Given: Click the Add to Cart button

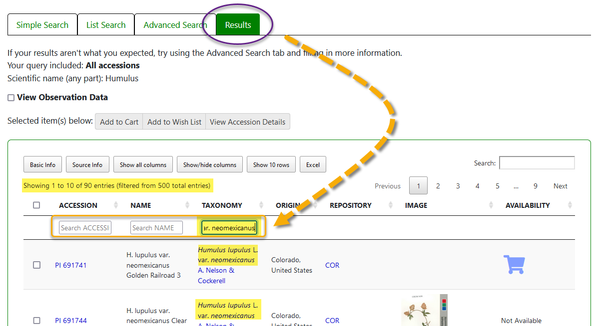Looking at the screenshot, I should 119,122.
